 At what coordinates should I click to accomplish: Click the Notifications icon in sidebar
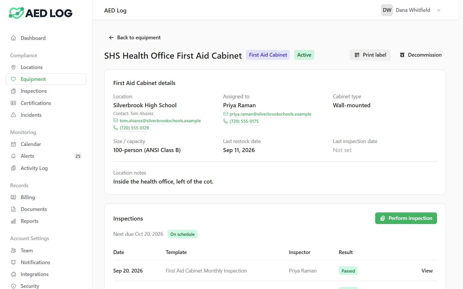[13, 262]
